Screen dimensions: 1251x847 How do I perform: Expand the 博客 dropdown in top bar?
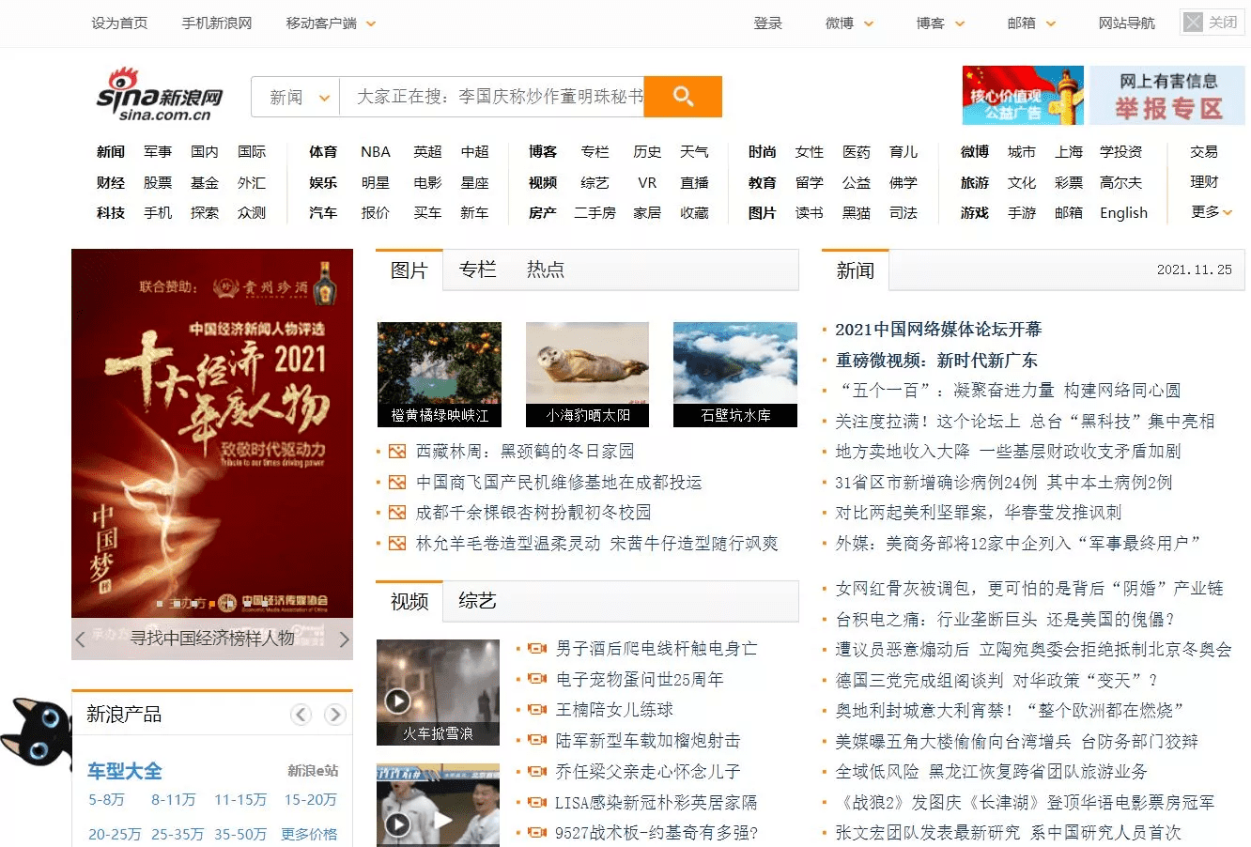[960, 23]
